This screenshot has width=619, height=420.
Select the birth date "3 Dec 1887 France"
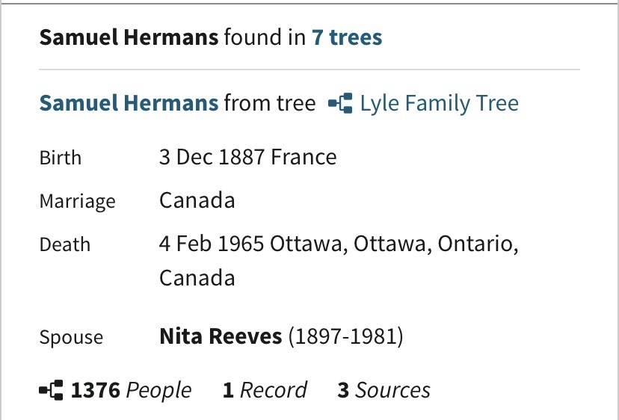[x=247, y=157]
